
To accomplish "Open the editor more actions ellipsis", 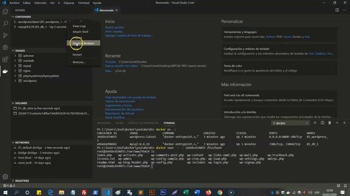I will [344, 10].
